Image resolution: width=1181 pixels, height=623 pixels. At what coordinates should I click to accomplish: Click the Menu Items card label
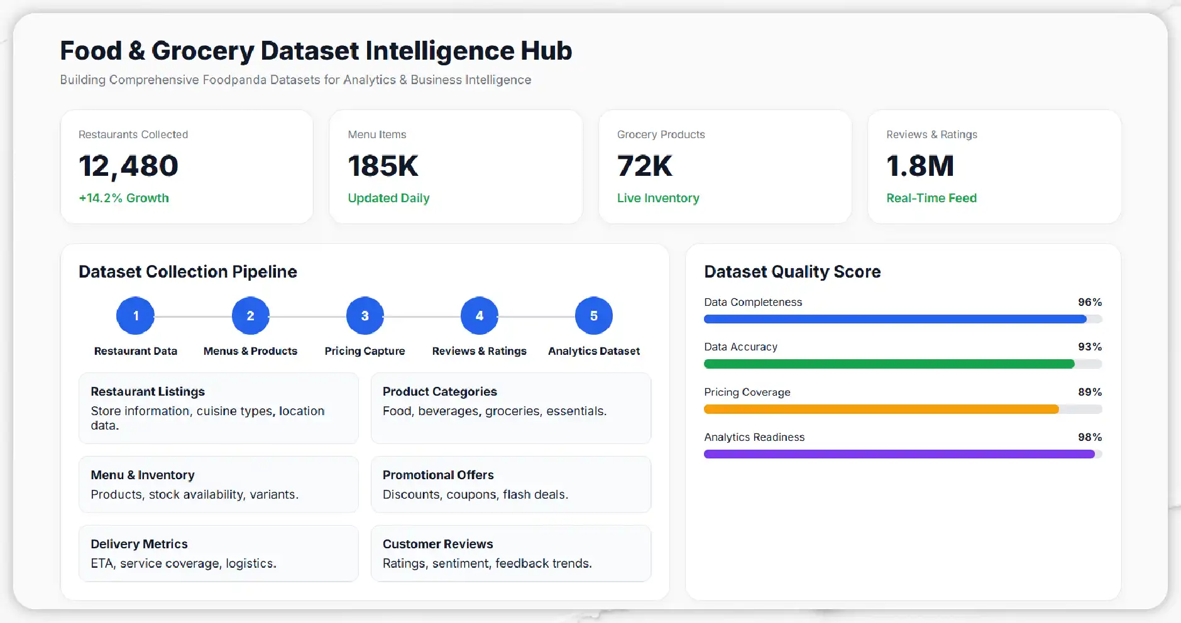click(377, 134)
